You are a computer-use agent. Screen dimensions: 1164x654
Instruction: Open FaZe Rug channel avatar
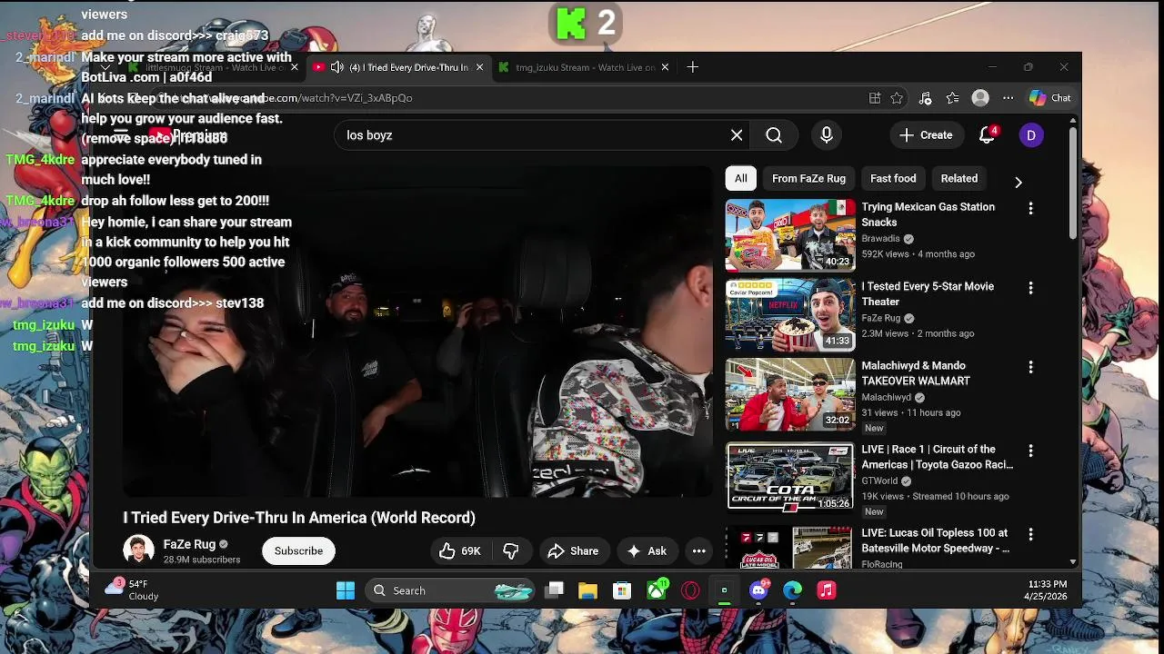tap(138, 550)
